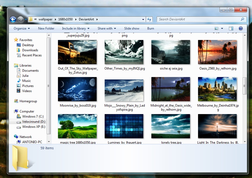Click Burn in the toolbar
This screenshot has height=178, width=252.
[x=151, y=28]
